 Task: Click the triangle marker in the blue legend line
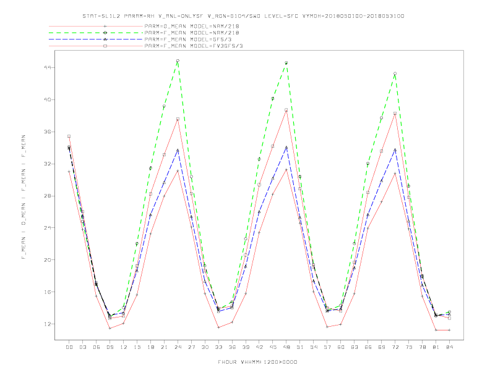point(105,40)
